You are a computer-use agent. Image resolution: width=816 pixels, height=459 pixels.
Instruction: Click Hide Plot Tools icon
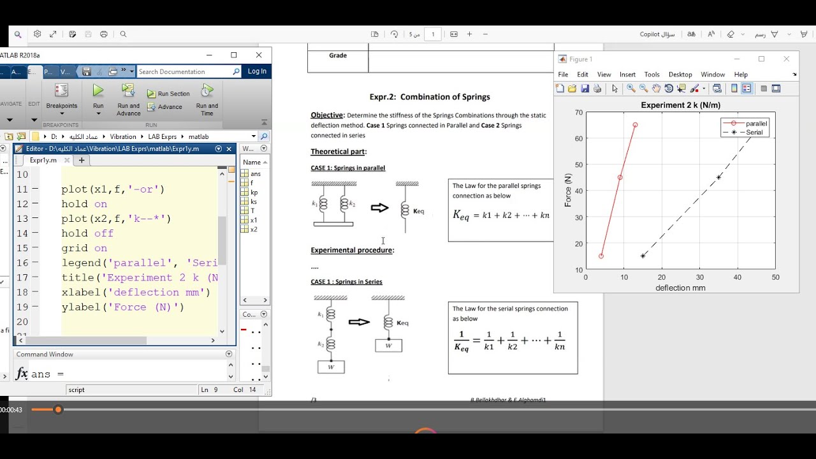pos(764,89)
